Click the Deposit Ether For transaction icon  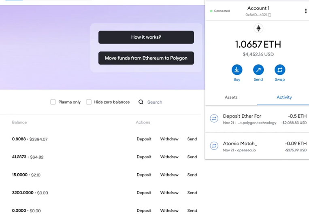214,119
